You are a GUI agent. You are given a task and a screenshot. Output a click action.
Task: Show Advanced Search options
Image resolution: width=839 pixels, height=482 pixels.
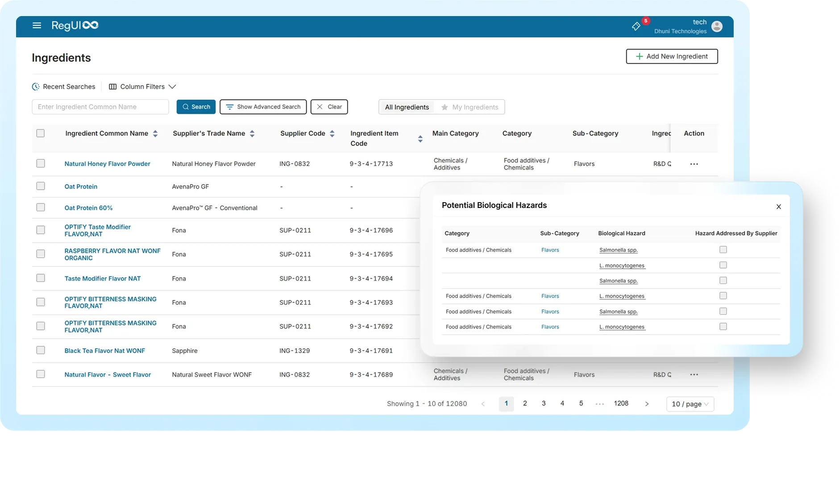click(x=263, y=107)
